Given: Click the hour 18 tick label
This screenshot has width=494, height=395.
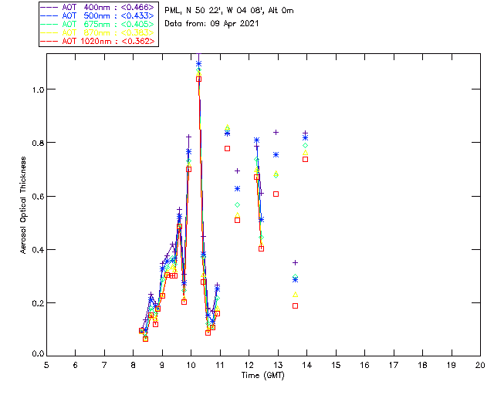Looking at the screenshot, I should pos(422,365).
